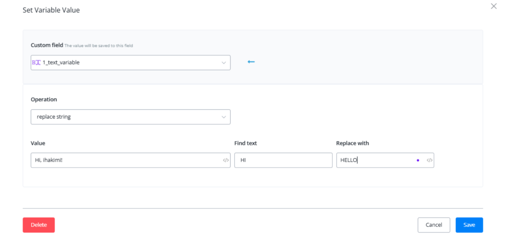
Task: Focus the Replace with input containing HELLO
Action: coord(375,160)
